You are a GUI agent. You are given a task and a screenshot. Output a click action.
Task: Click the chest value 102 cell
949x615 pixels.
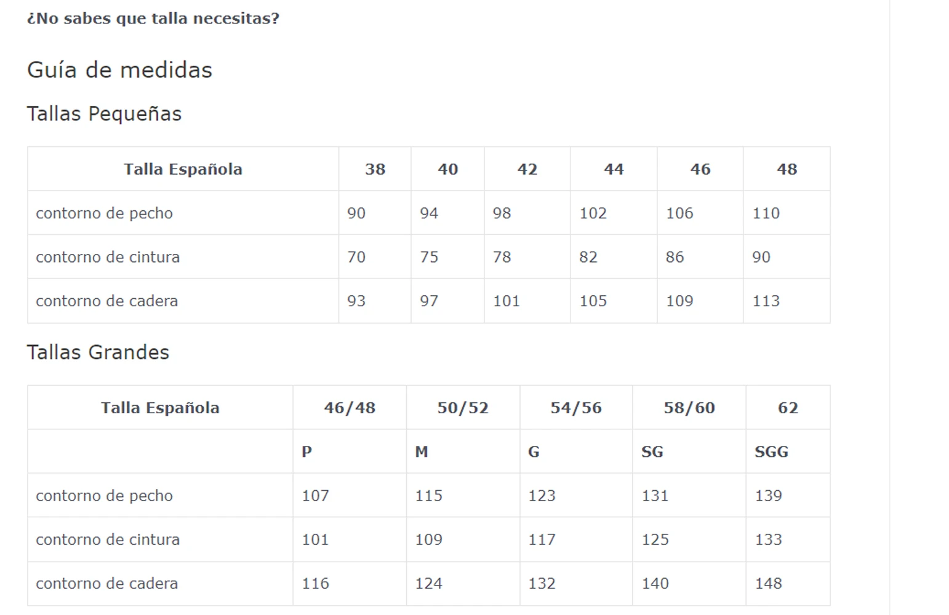[x=614, y=213]
